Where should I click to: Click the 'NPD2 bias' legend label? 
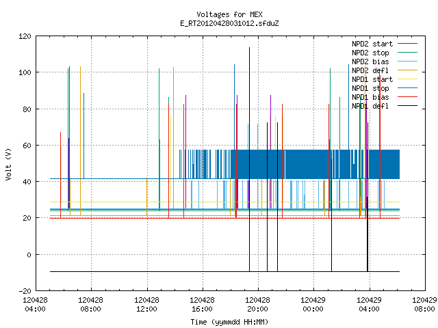coord(370,61)
